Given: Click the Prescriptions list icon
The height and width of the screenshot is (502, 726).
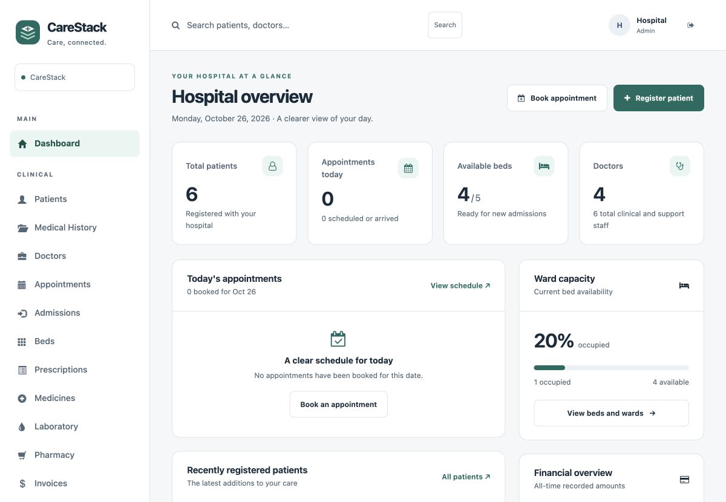Looking at the screenshot, I should (22, 370).
